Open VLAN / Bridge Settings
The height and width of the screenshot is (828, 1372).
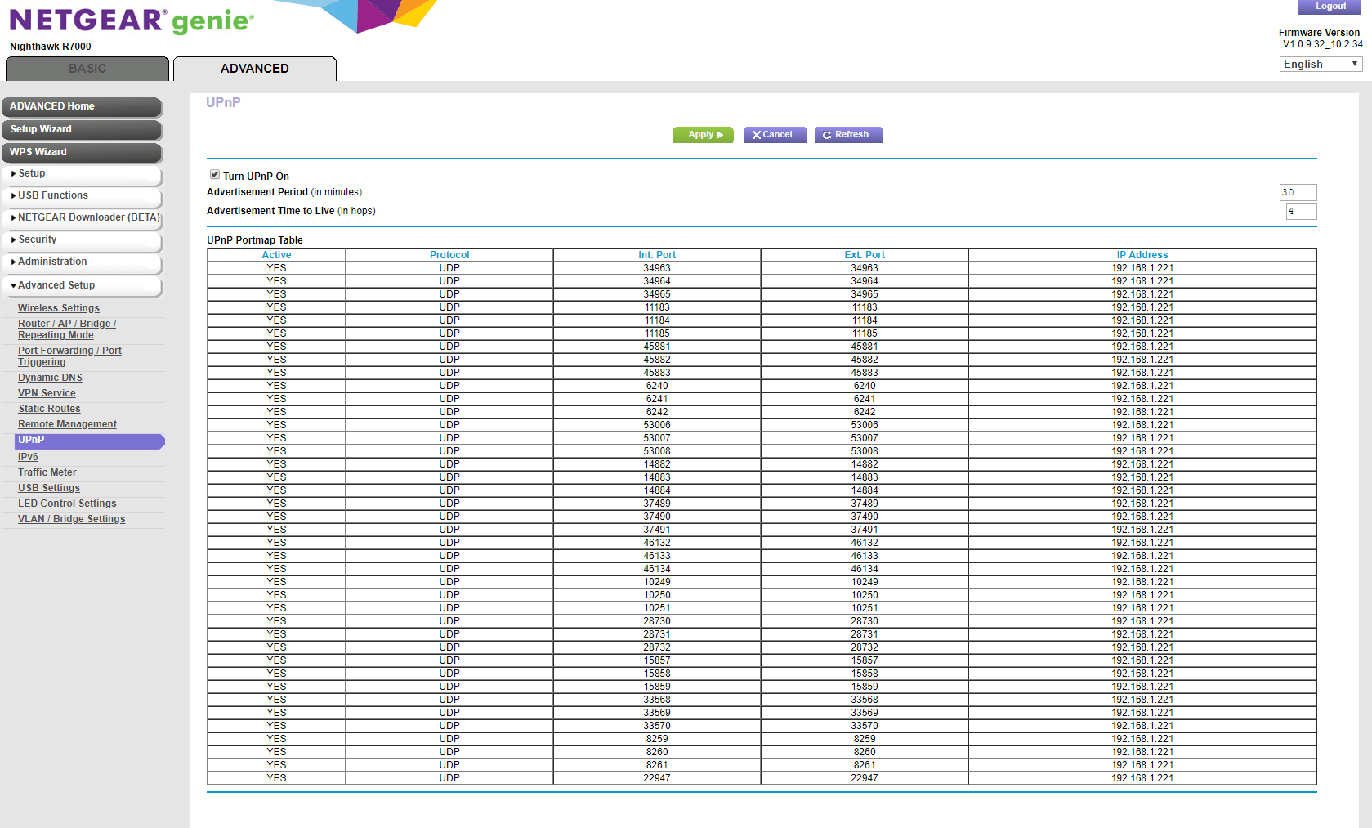(x=72, y=519)
